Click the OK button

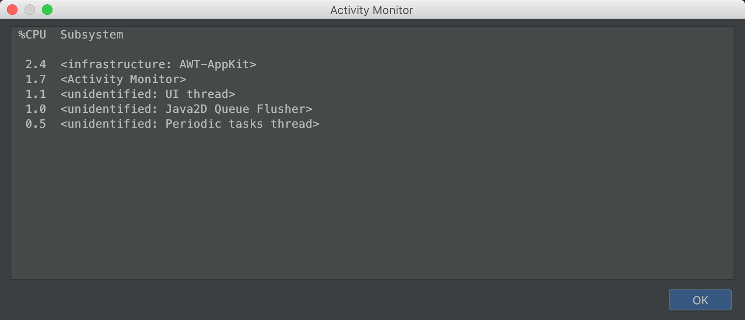[700, 300]
